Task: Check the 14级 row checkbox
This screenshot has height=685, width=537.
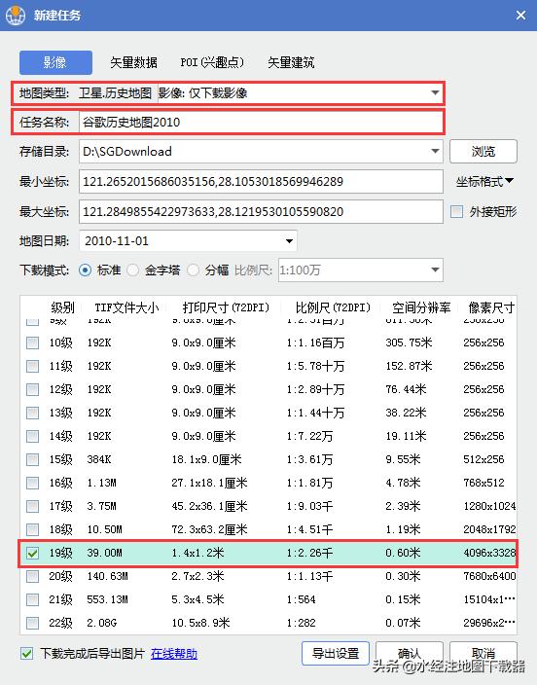Action: pyautogui.click(x=32, y=436)
